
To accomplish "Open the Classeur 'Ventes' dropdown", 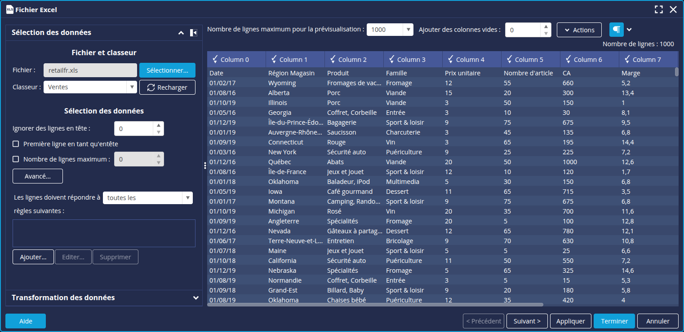I will (x=132, y=87).
